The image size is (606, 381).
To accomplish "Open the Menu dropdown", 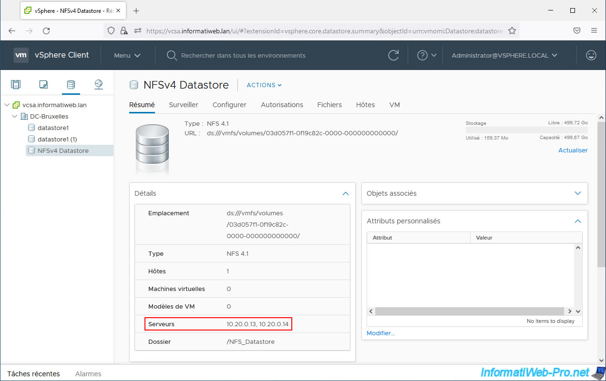I will point(127,56).
